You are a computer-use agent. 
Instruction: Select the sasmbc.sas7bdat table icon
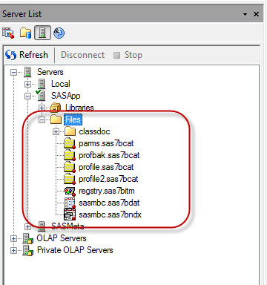click(70, 203)
